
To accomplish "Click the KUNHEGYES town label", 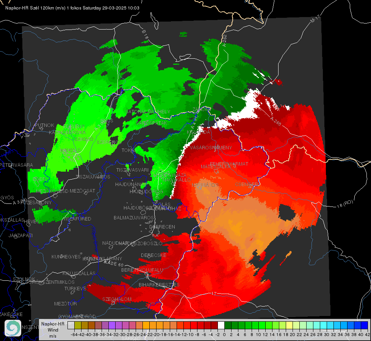I will pos(66,257).
